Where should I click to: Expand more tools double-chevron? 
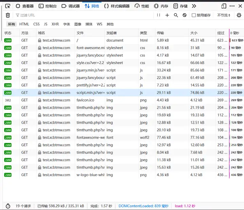point(194,6)
